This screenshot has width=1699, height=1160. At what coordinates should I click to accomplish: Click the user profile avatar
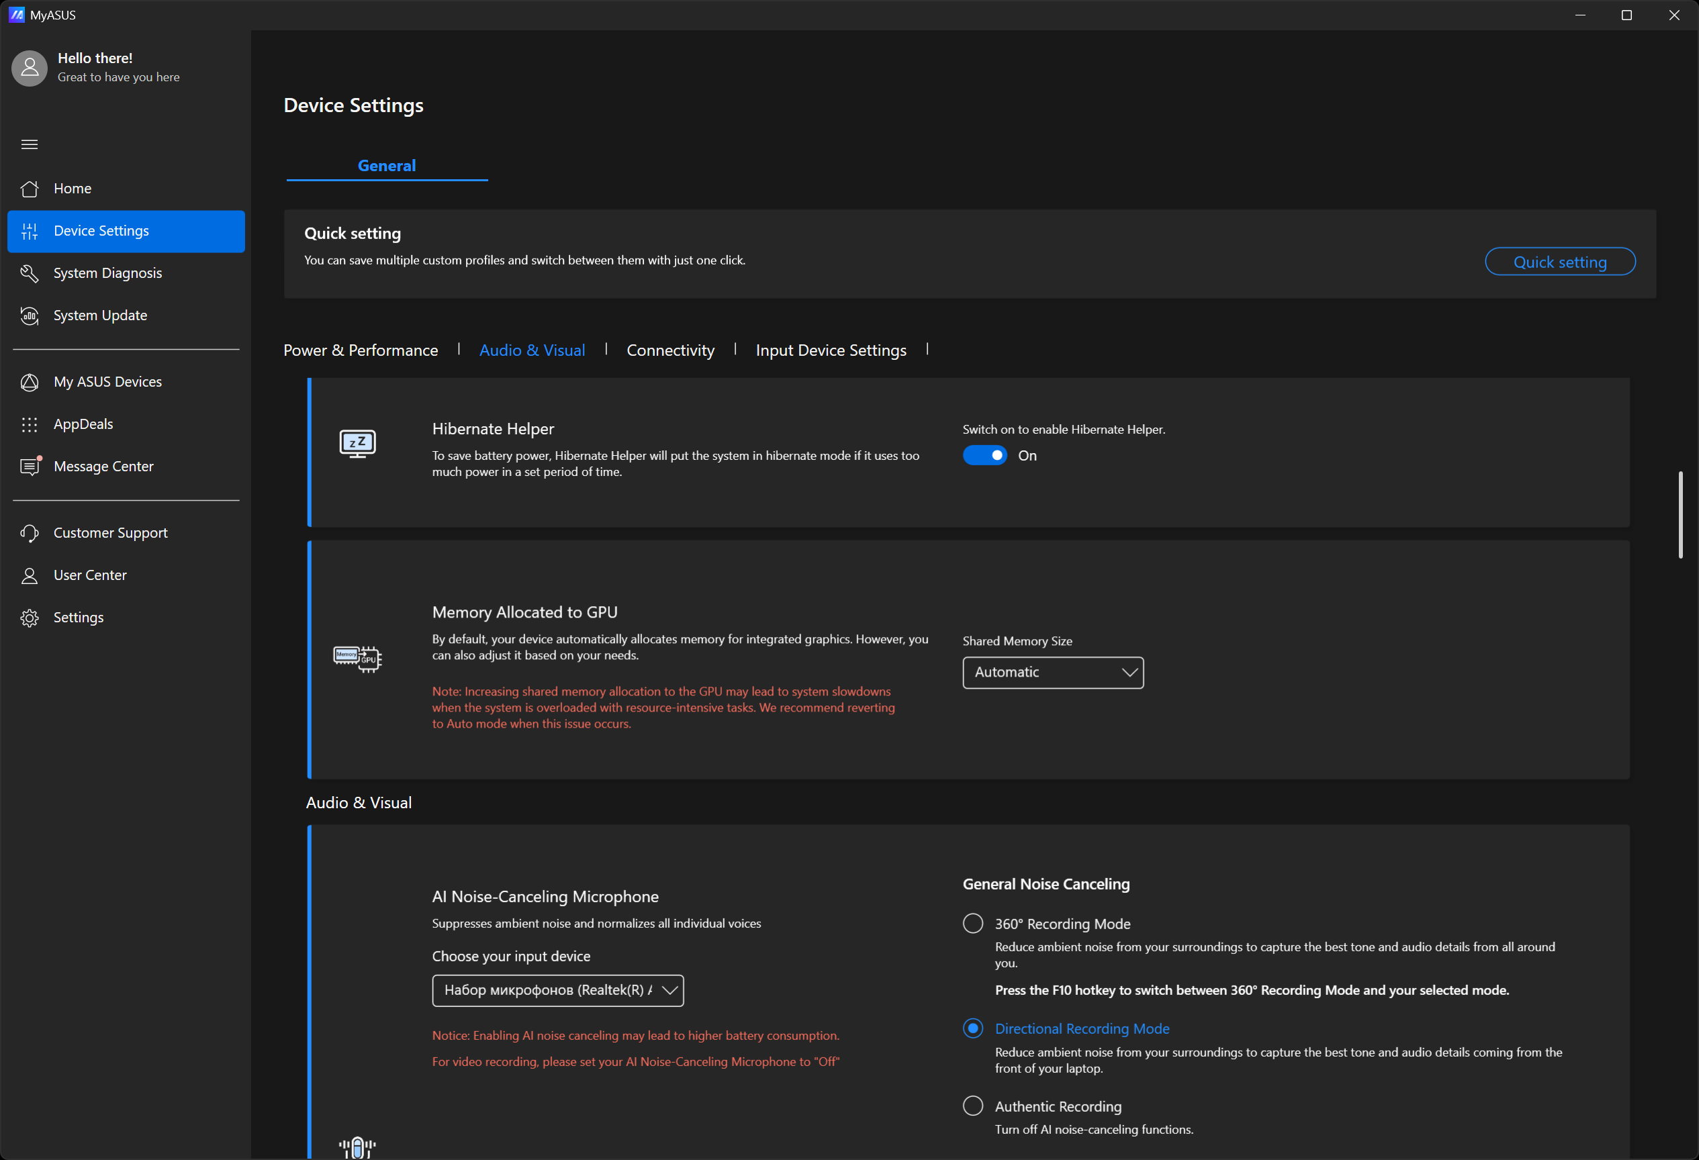click(x=30, y=68)
